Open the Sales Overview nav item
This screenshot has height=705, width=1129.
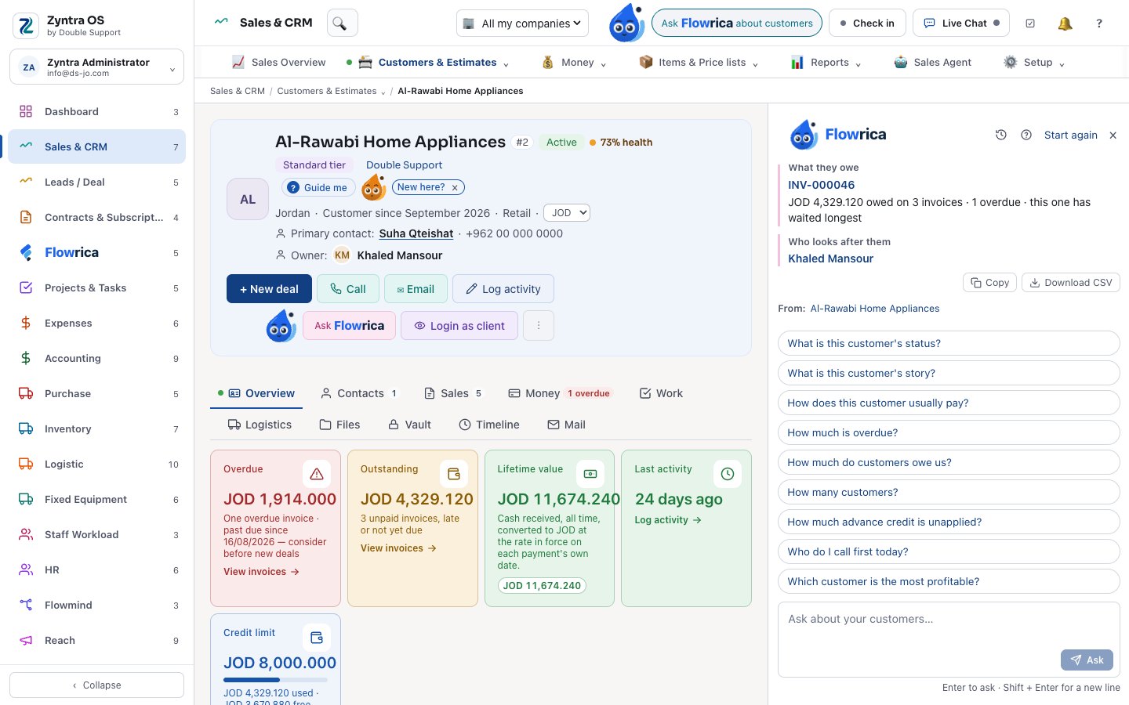(x=278, y=63)
